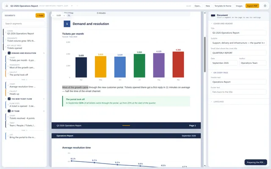271x169 pixels.
Task: Edit the Author field Operations Team
Action: pos(253,63)
